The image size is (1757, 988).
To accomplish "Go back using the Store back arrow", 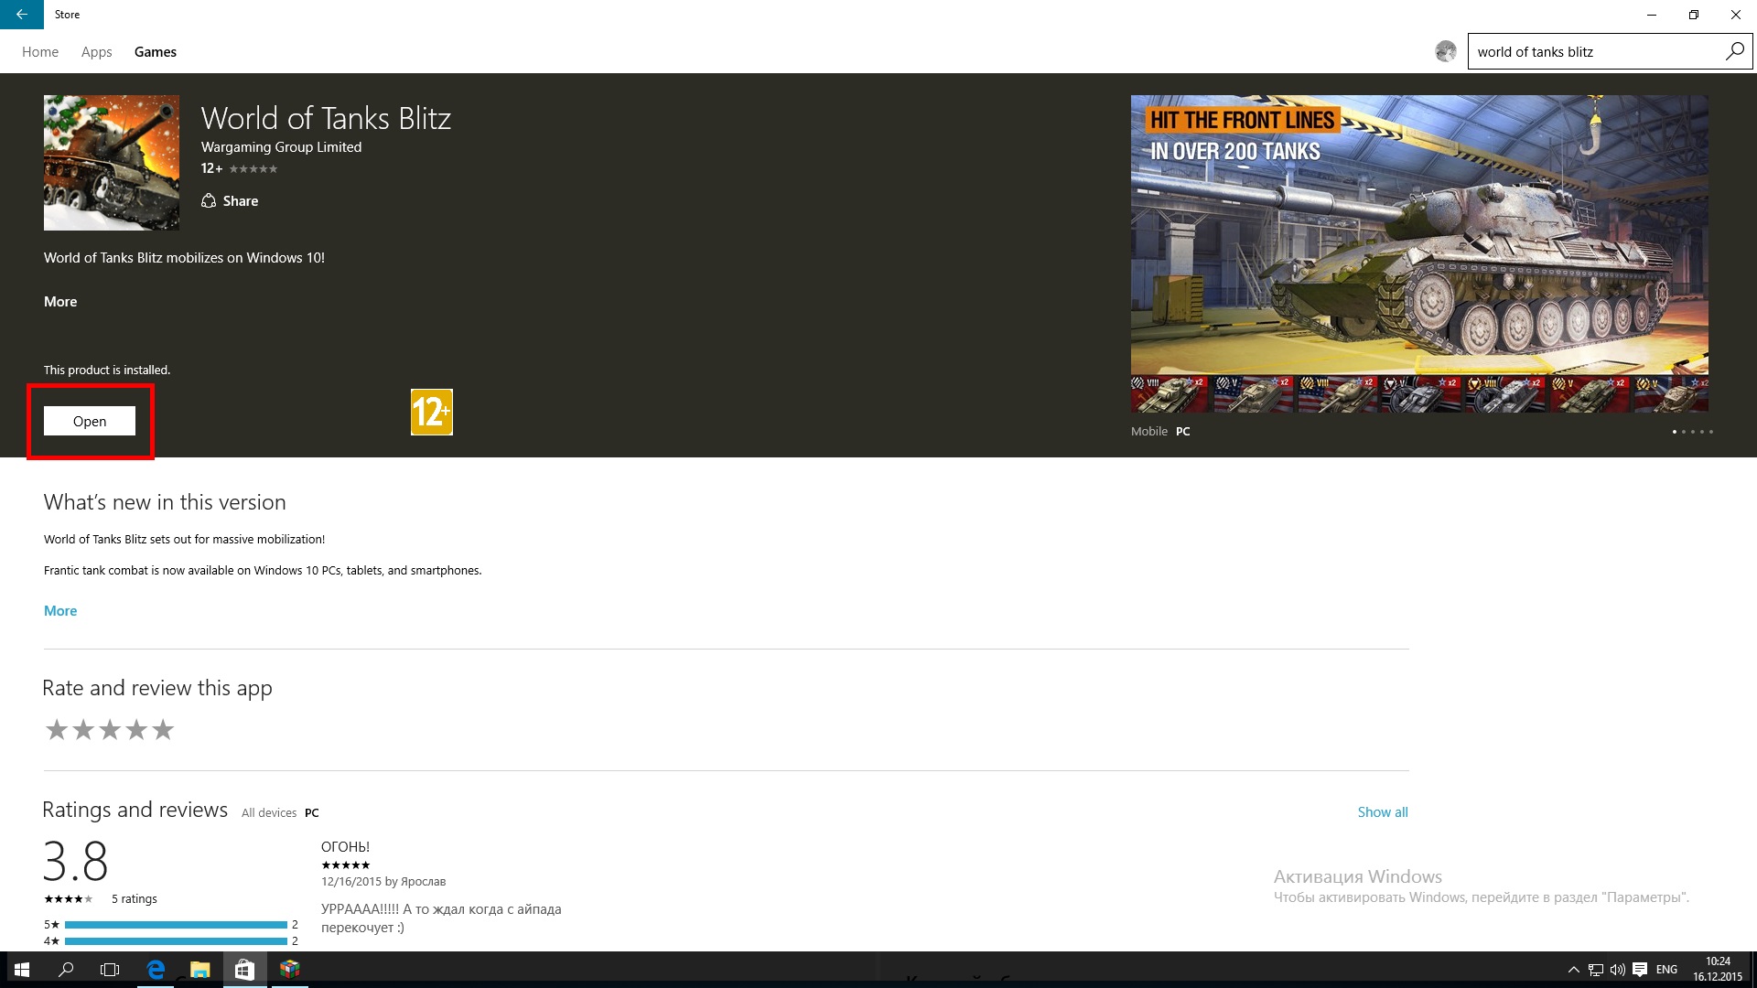I will coord(22,15).
